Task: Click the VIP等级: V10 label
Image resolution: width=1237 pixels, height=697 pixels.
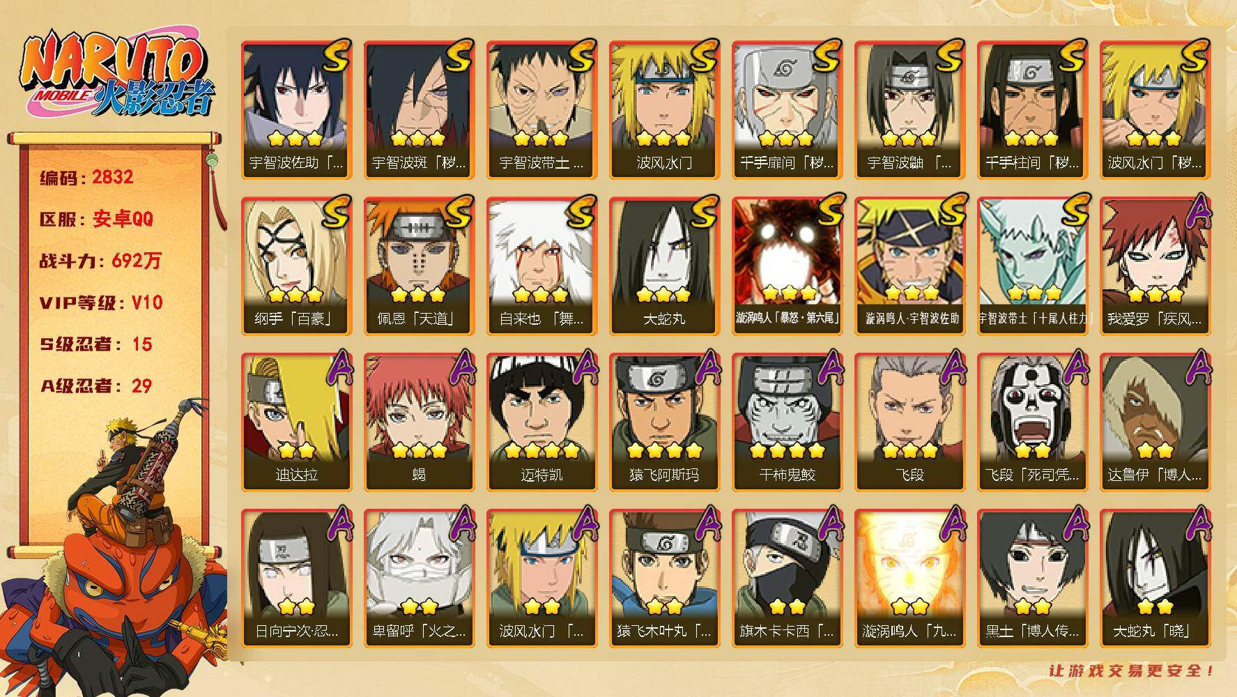Action: pos(101,302)
